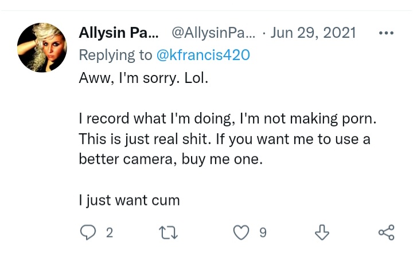
Task: Click the downward arrow icon
Action: coord(322,232)
